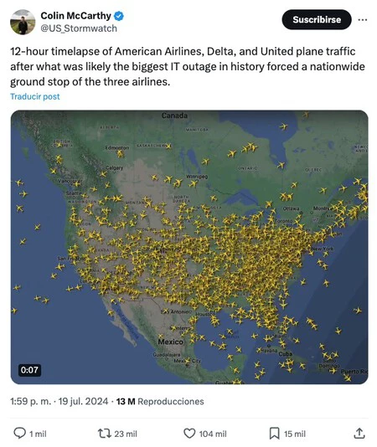Click the Suscribirse button
The image size is (377, 447).
(317, 19)
